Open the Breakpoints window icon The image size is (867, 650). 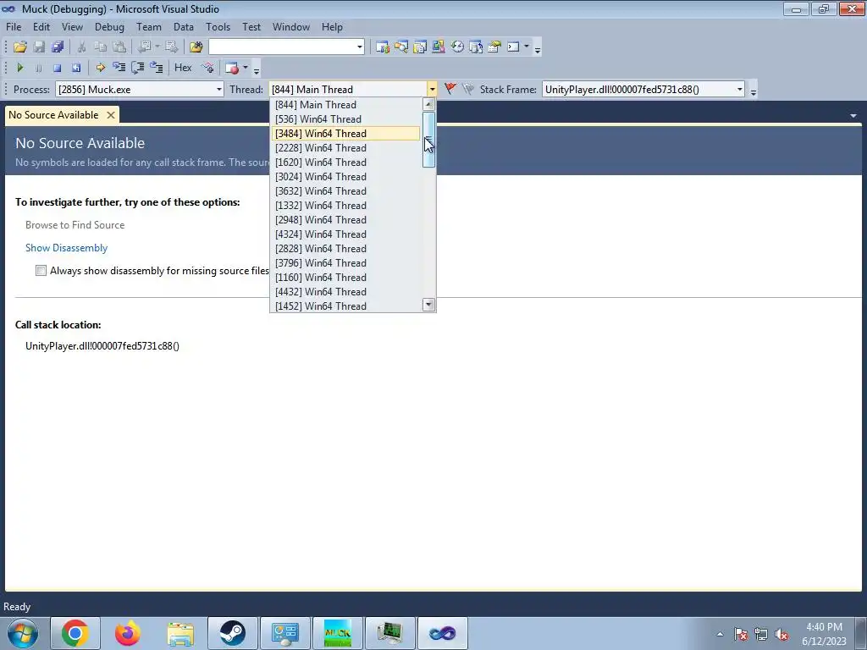click(232, 68)
